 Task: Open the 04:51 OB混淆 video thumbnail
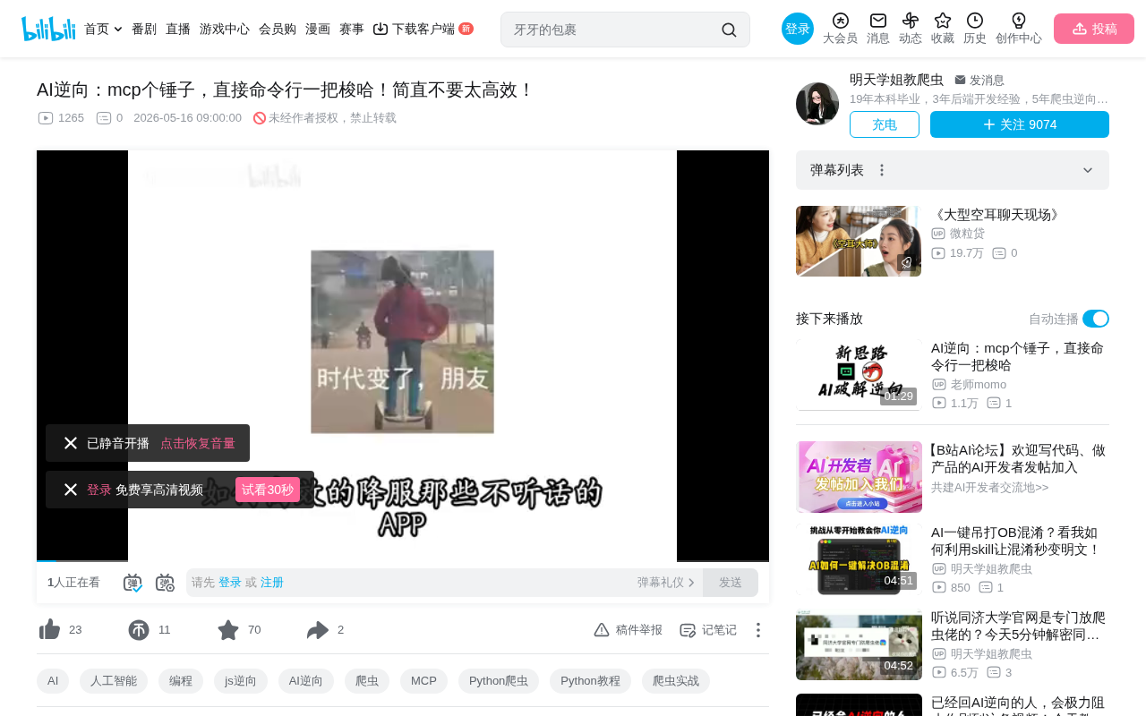[x=859, y=560]
